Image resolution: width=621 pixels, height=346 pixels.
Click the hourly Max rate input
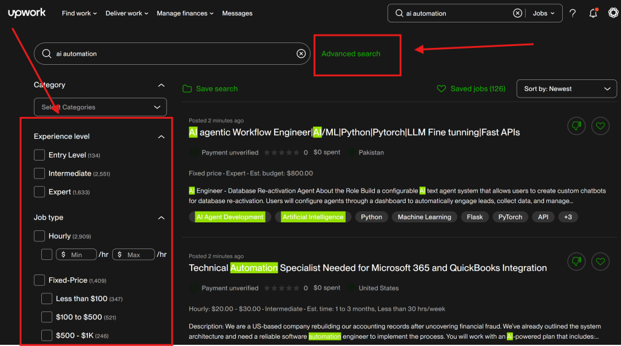pyautogui.click(x=133, y=255)
